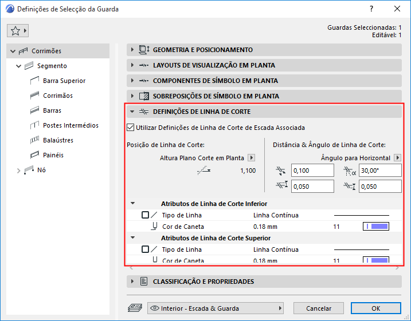The height and width of the screenshot is (321, 411).
Task: Click the lower-left 0,050 offset field
Action: [x=312, y=187]
